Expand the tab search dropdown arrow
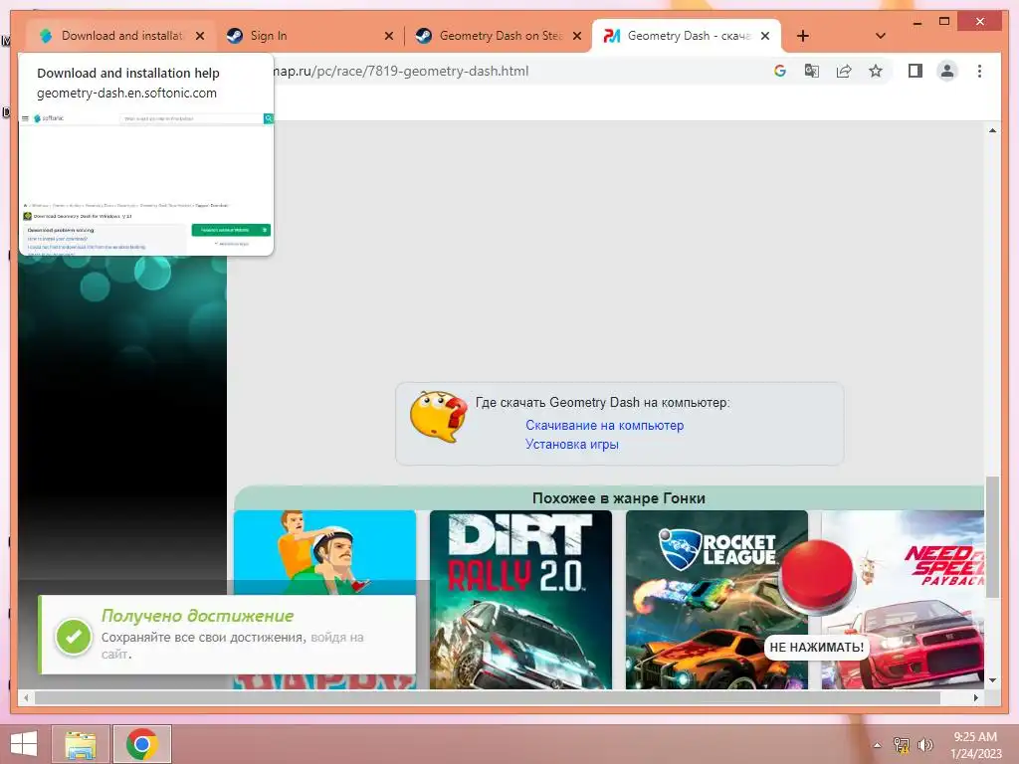Viewport: 1019px width, 764px height. (x=881, y=36)
